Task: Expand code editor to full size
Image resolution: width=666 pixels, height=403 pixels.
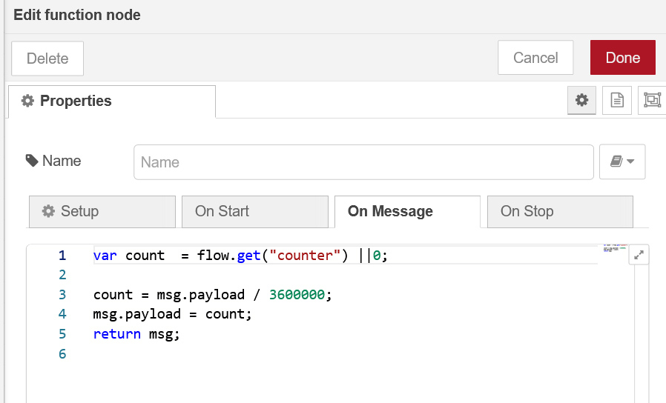Action: [639, 255]
